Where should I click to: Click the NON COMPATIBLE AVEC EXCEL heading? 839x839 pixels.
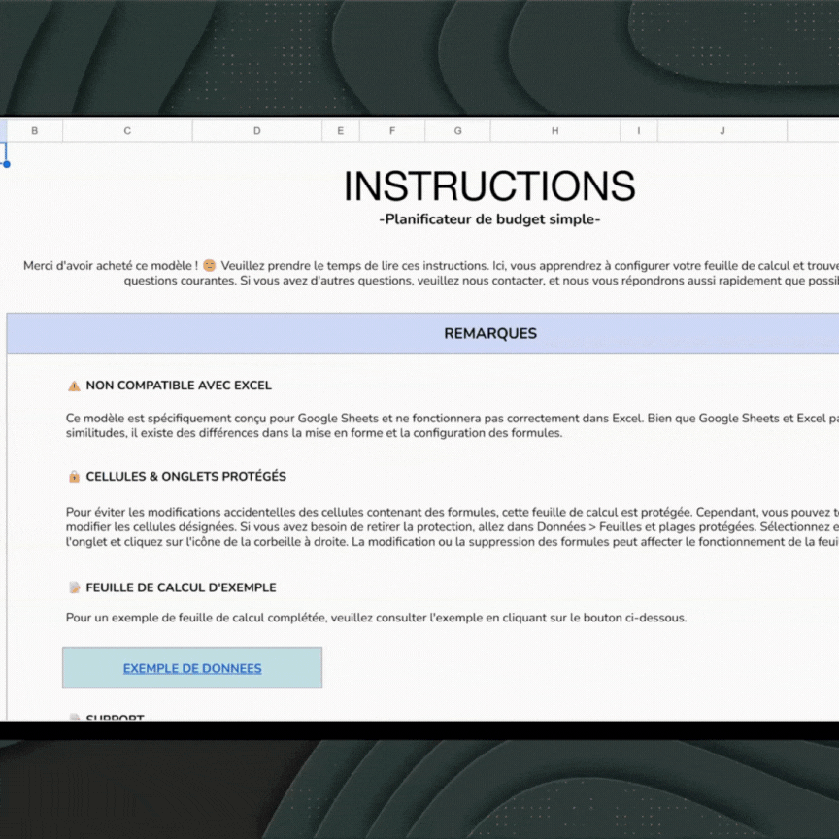click(x=179, y=386)
